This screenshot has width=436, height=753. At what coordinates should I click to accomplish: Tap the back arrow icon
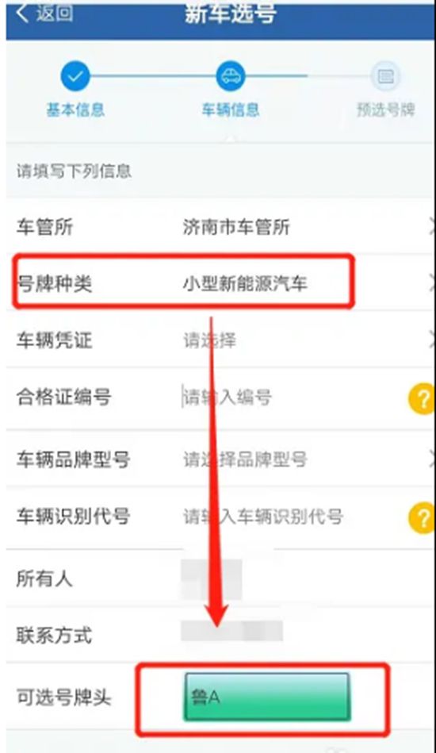coord(22,13)
